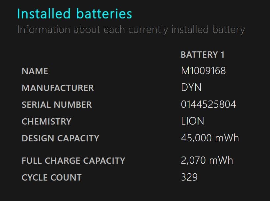Screen dimensions: 270x201
Task: Click the Installed batteries heading
Action: click(x=74, y=14)
